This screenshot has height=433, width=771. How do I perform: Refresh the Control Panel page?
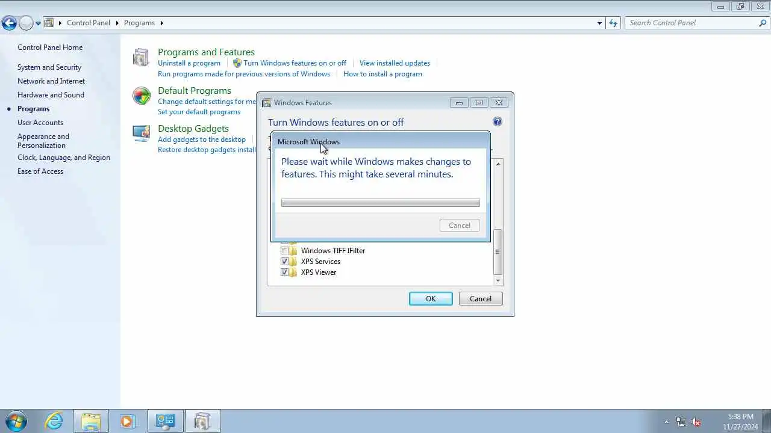613,23
